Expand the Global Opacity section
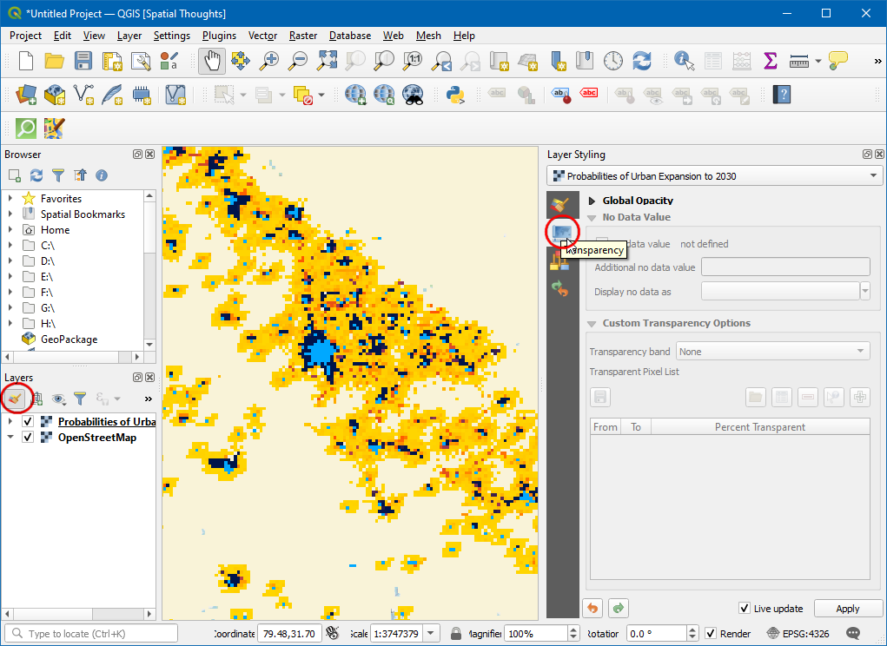This screenshot has height=646, width=887. point(592,201)
